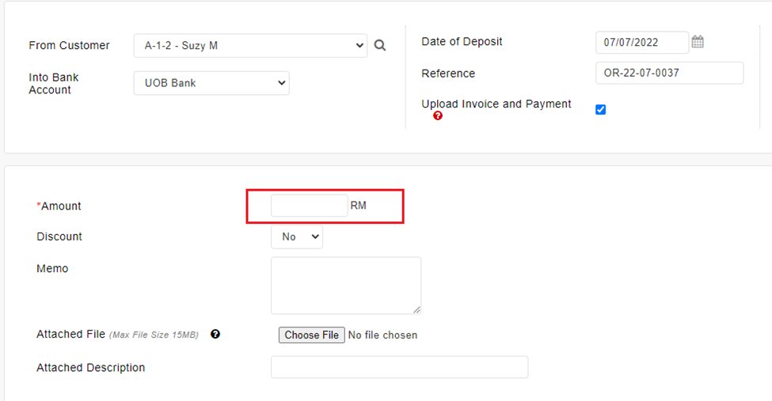Click help icon beside Attached File

pos(215,335)
